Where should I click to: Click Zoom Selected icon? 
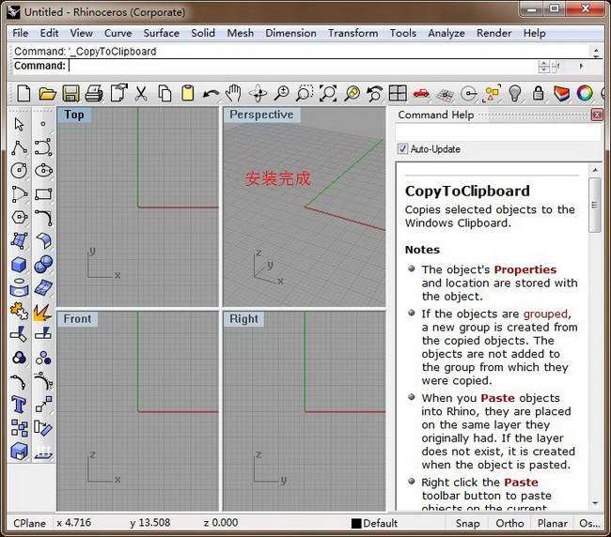point(352,93)
